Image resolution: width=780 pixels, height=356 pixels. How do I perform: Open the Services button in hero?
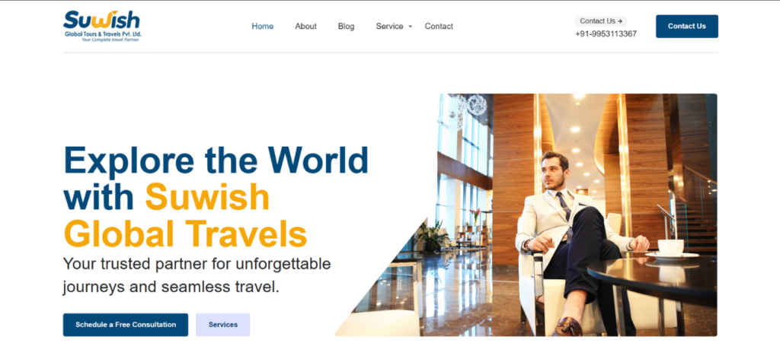223,325
